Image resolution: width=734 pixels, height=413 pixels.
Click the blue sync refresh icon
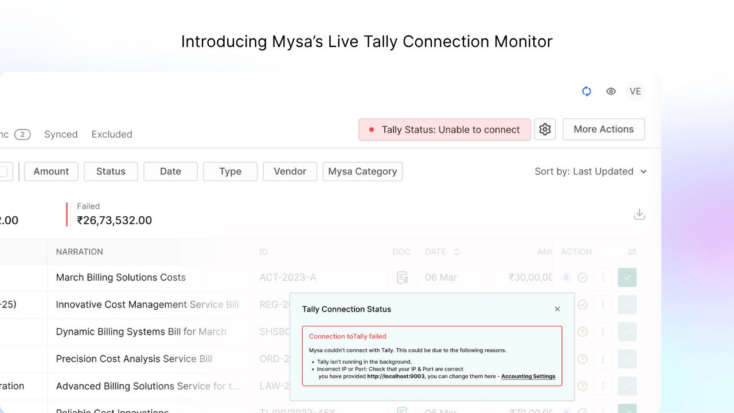(x=587, y=91)
